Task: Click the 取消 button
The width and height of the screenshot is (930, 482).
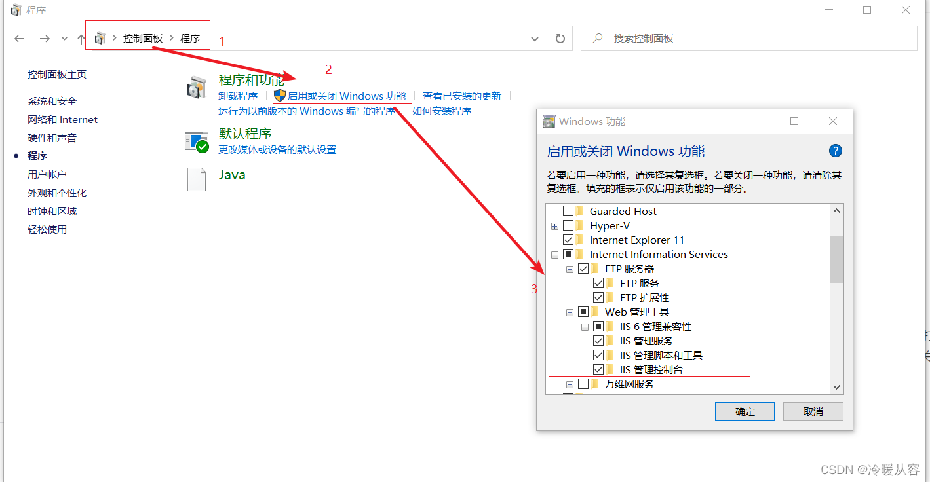Action: [x=813, y=412]
